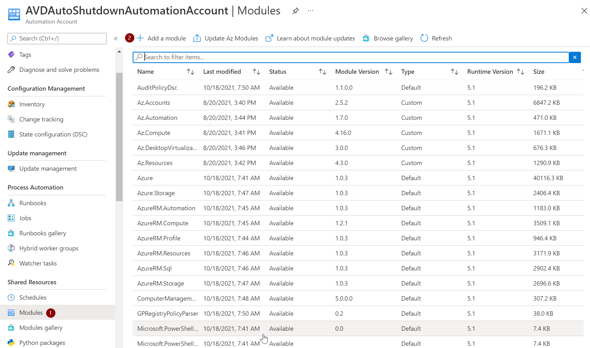Click the Search to filter items field
This screenshot has width=590, height=348.
coord(351,57)
